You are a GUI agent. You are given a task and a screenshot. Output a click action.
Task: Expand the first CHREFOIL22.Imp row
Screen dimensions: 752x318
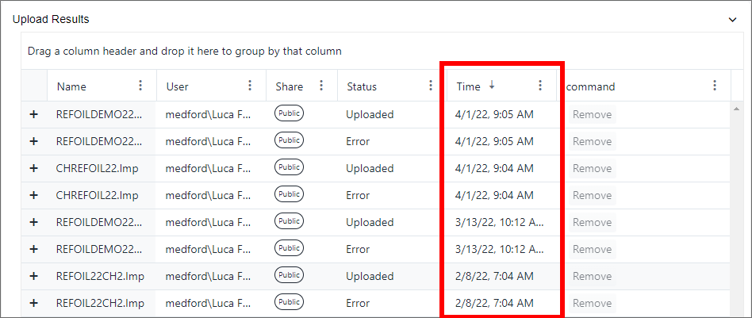(33, 168)
